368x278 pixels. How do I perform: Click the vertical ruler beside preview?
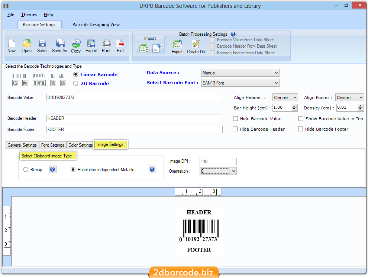click(x=7, y=231)
